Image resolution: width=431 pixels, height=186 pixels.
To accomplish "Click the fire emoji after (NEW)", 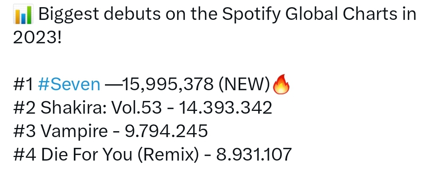I will point(279,85).
